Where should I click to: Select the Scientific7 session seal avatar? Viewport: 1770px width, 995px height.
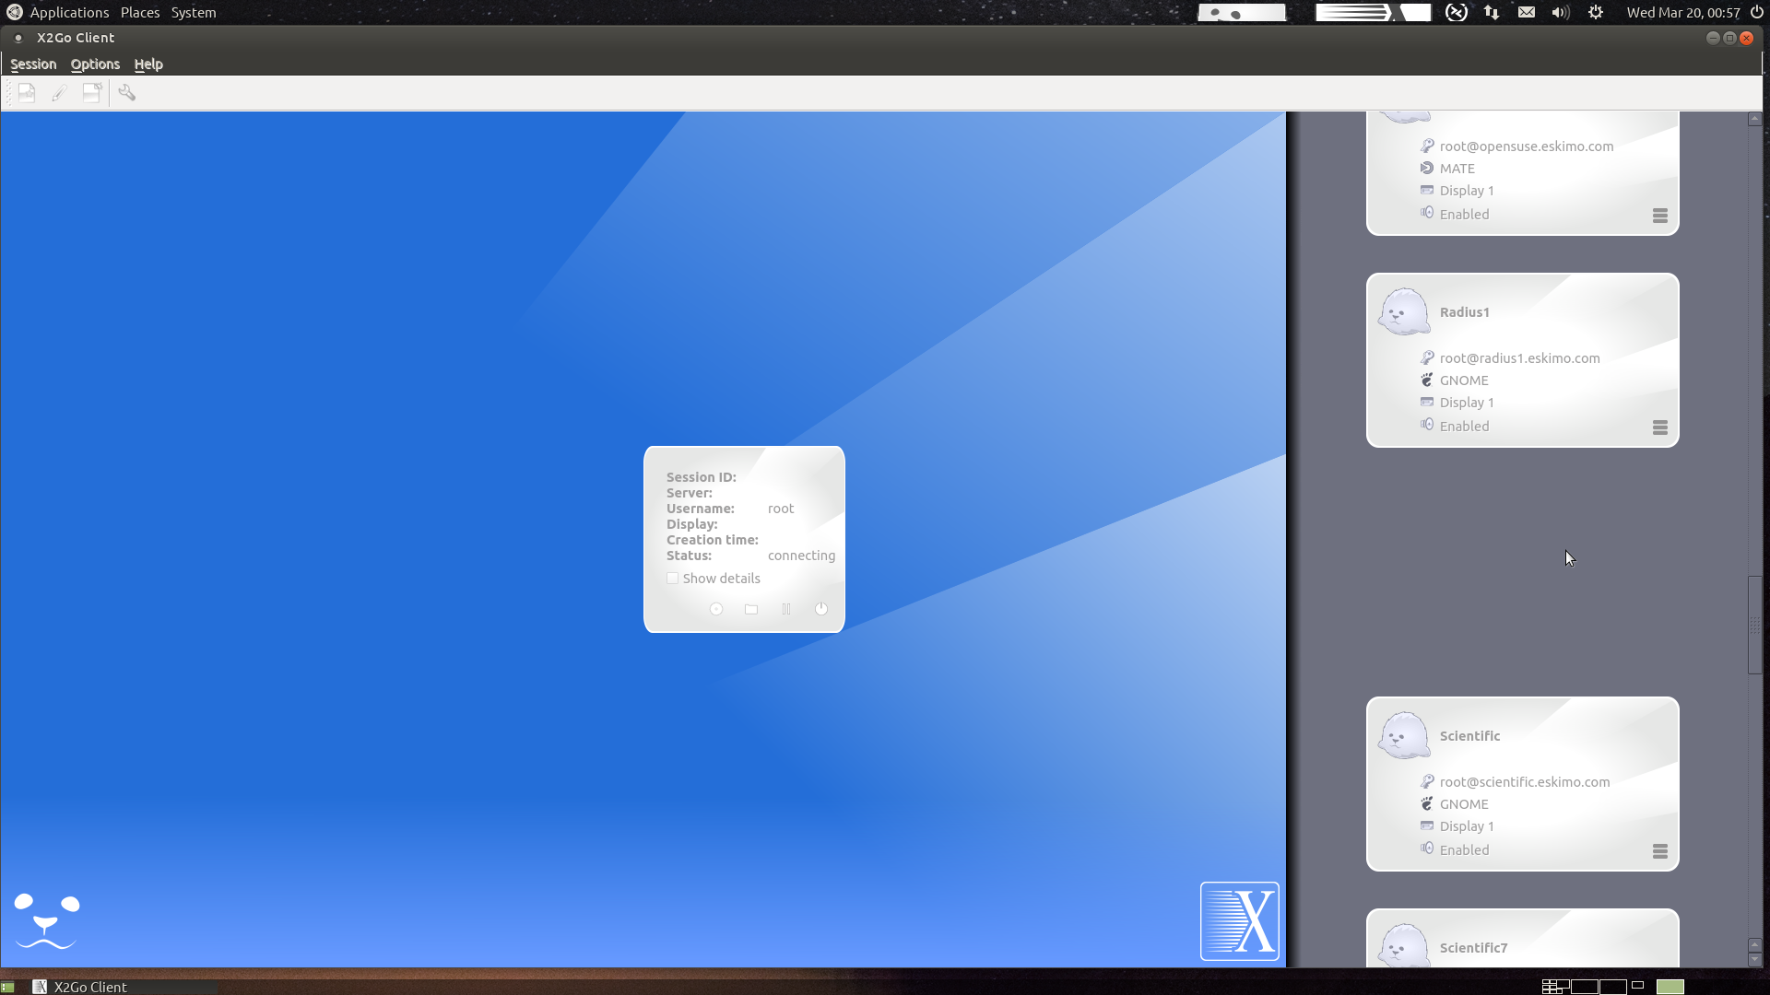pyautogui.click(x=1404, y=945)
